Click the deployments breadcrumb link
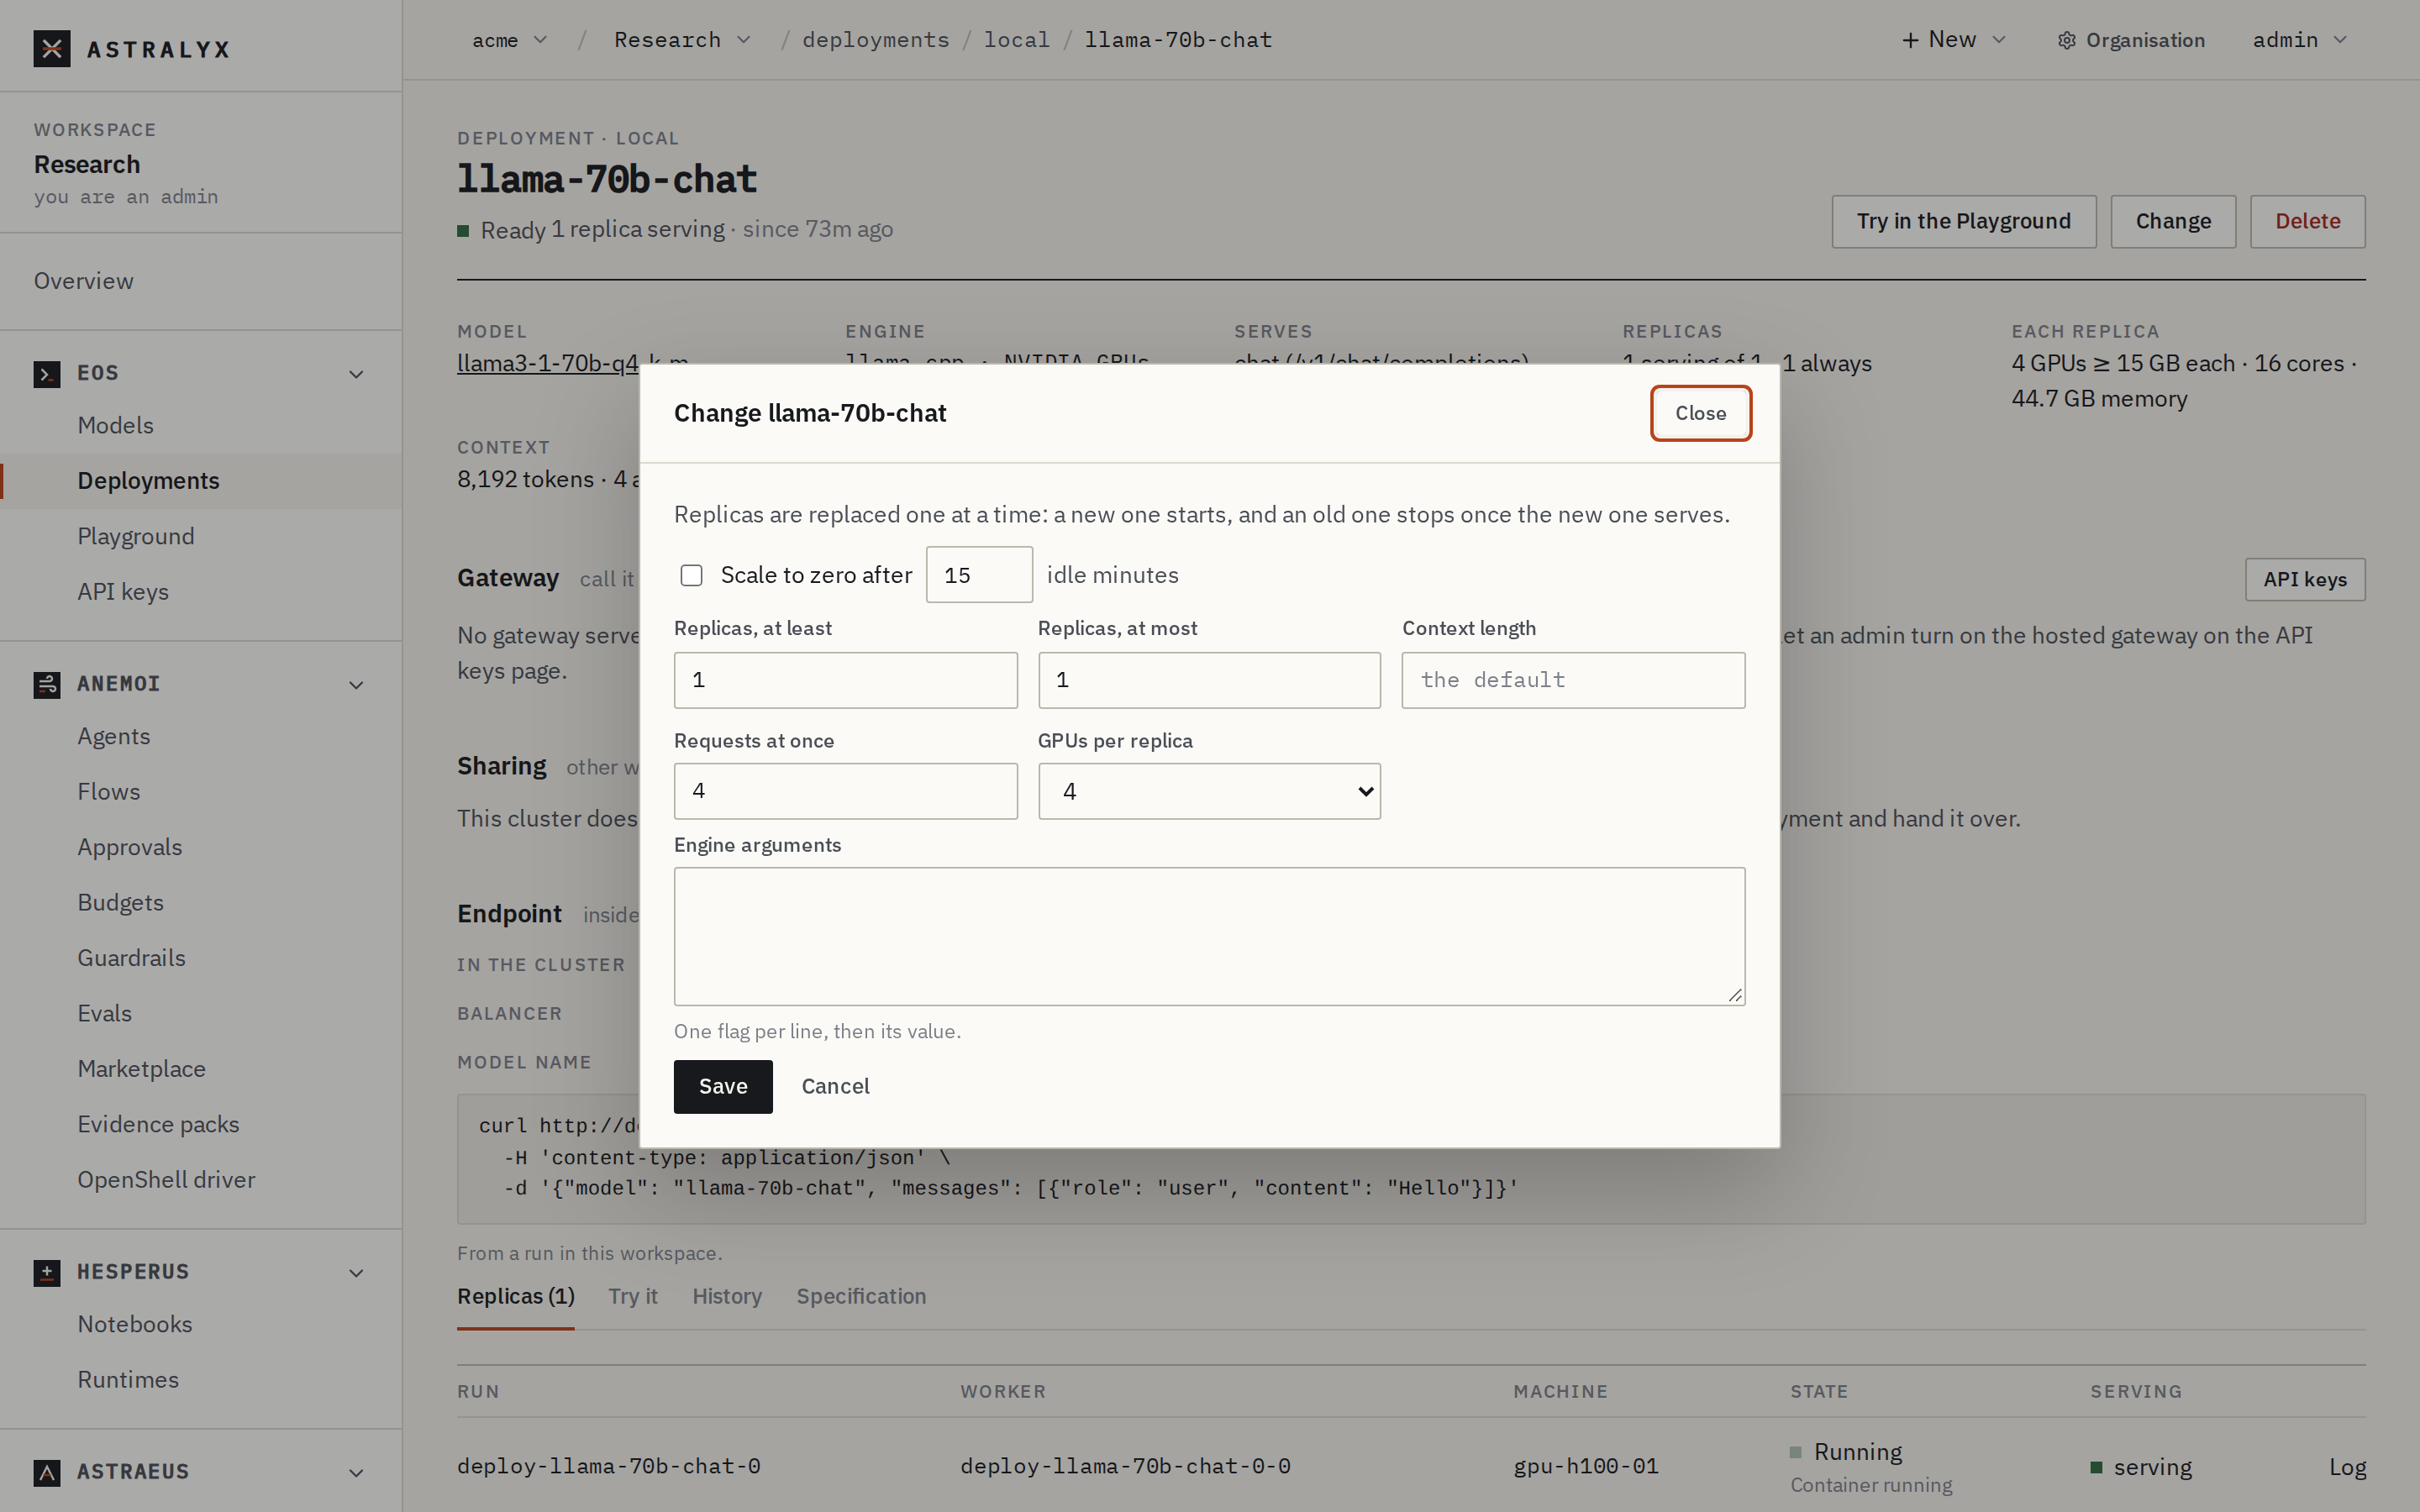The width and height of the screenshot is (2420, 1512). pyautogui.click(x=875, y=40)
